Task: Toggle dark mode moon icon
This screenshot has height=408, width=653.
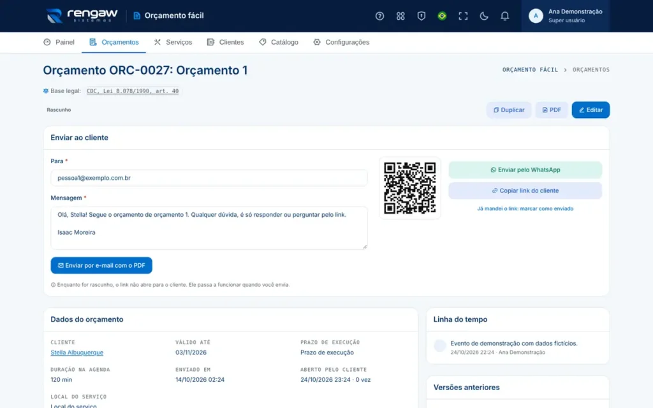Action: pos(483,16)
